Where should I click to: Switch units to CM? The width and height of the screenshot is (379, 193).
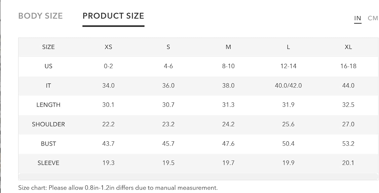tap(373, 18)
